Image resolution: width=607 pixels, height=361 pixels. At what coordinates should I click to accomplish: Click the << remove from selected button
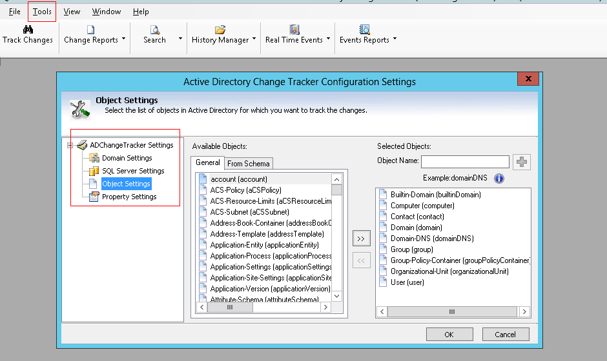(x=361, y=260)
